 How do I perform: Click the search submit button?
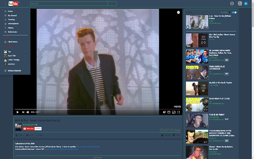pos(112,4)
